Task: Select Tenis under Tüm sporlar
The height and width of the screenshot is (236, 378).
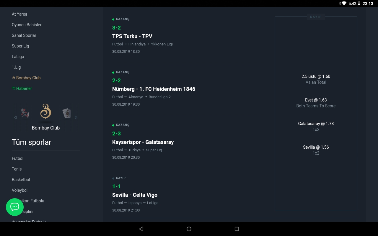Action: (x=17, y=169)
